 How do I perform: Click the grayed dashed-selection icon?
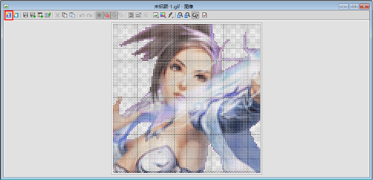tap(146, 15)
